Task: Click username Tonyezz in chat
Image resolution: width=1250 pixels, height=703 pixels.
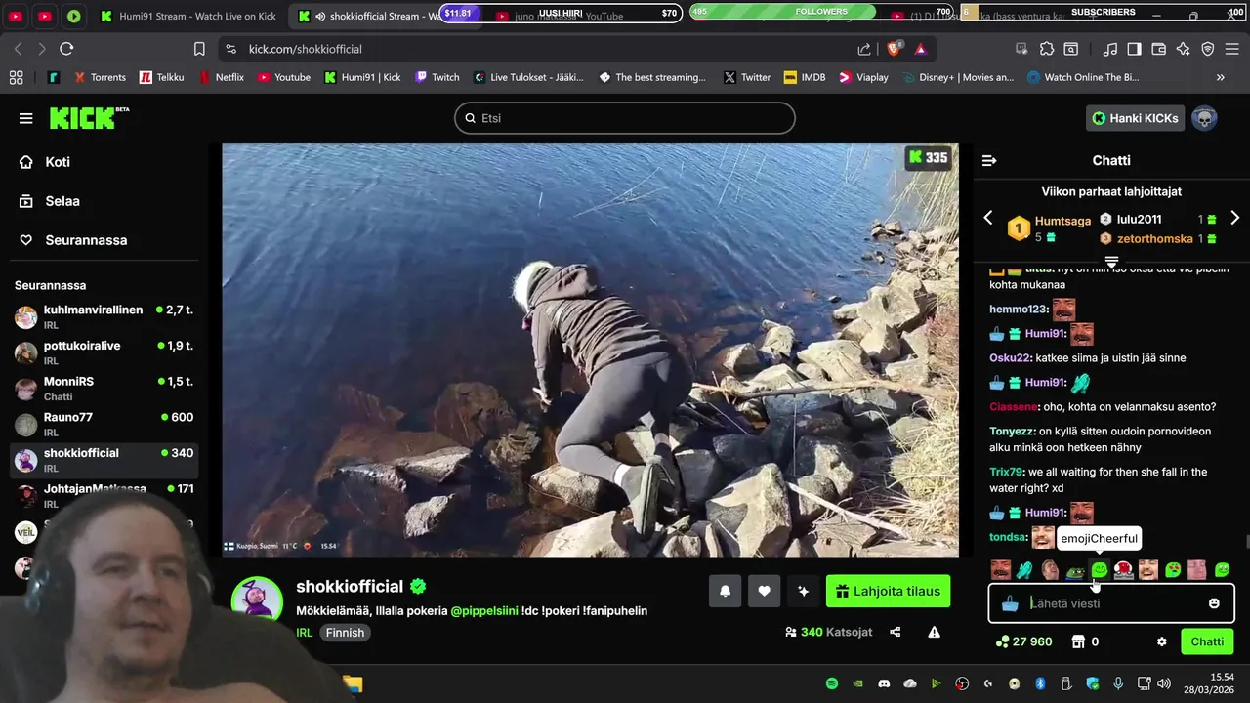Action: (1012, 432)
